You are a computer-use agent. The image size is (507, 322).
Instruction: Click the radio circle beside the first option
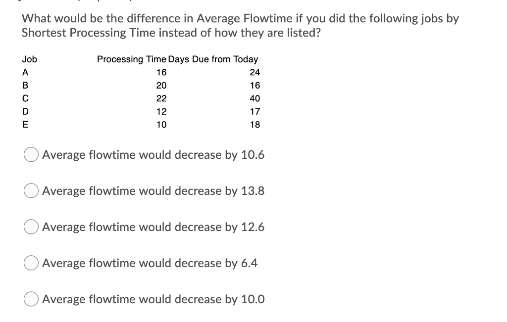click(30, 154)
